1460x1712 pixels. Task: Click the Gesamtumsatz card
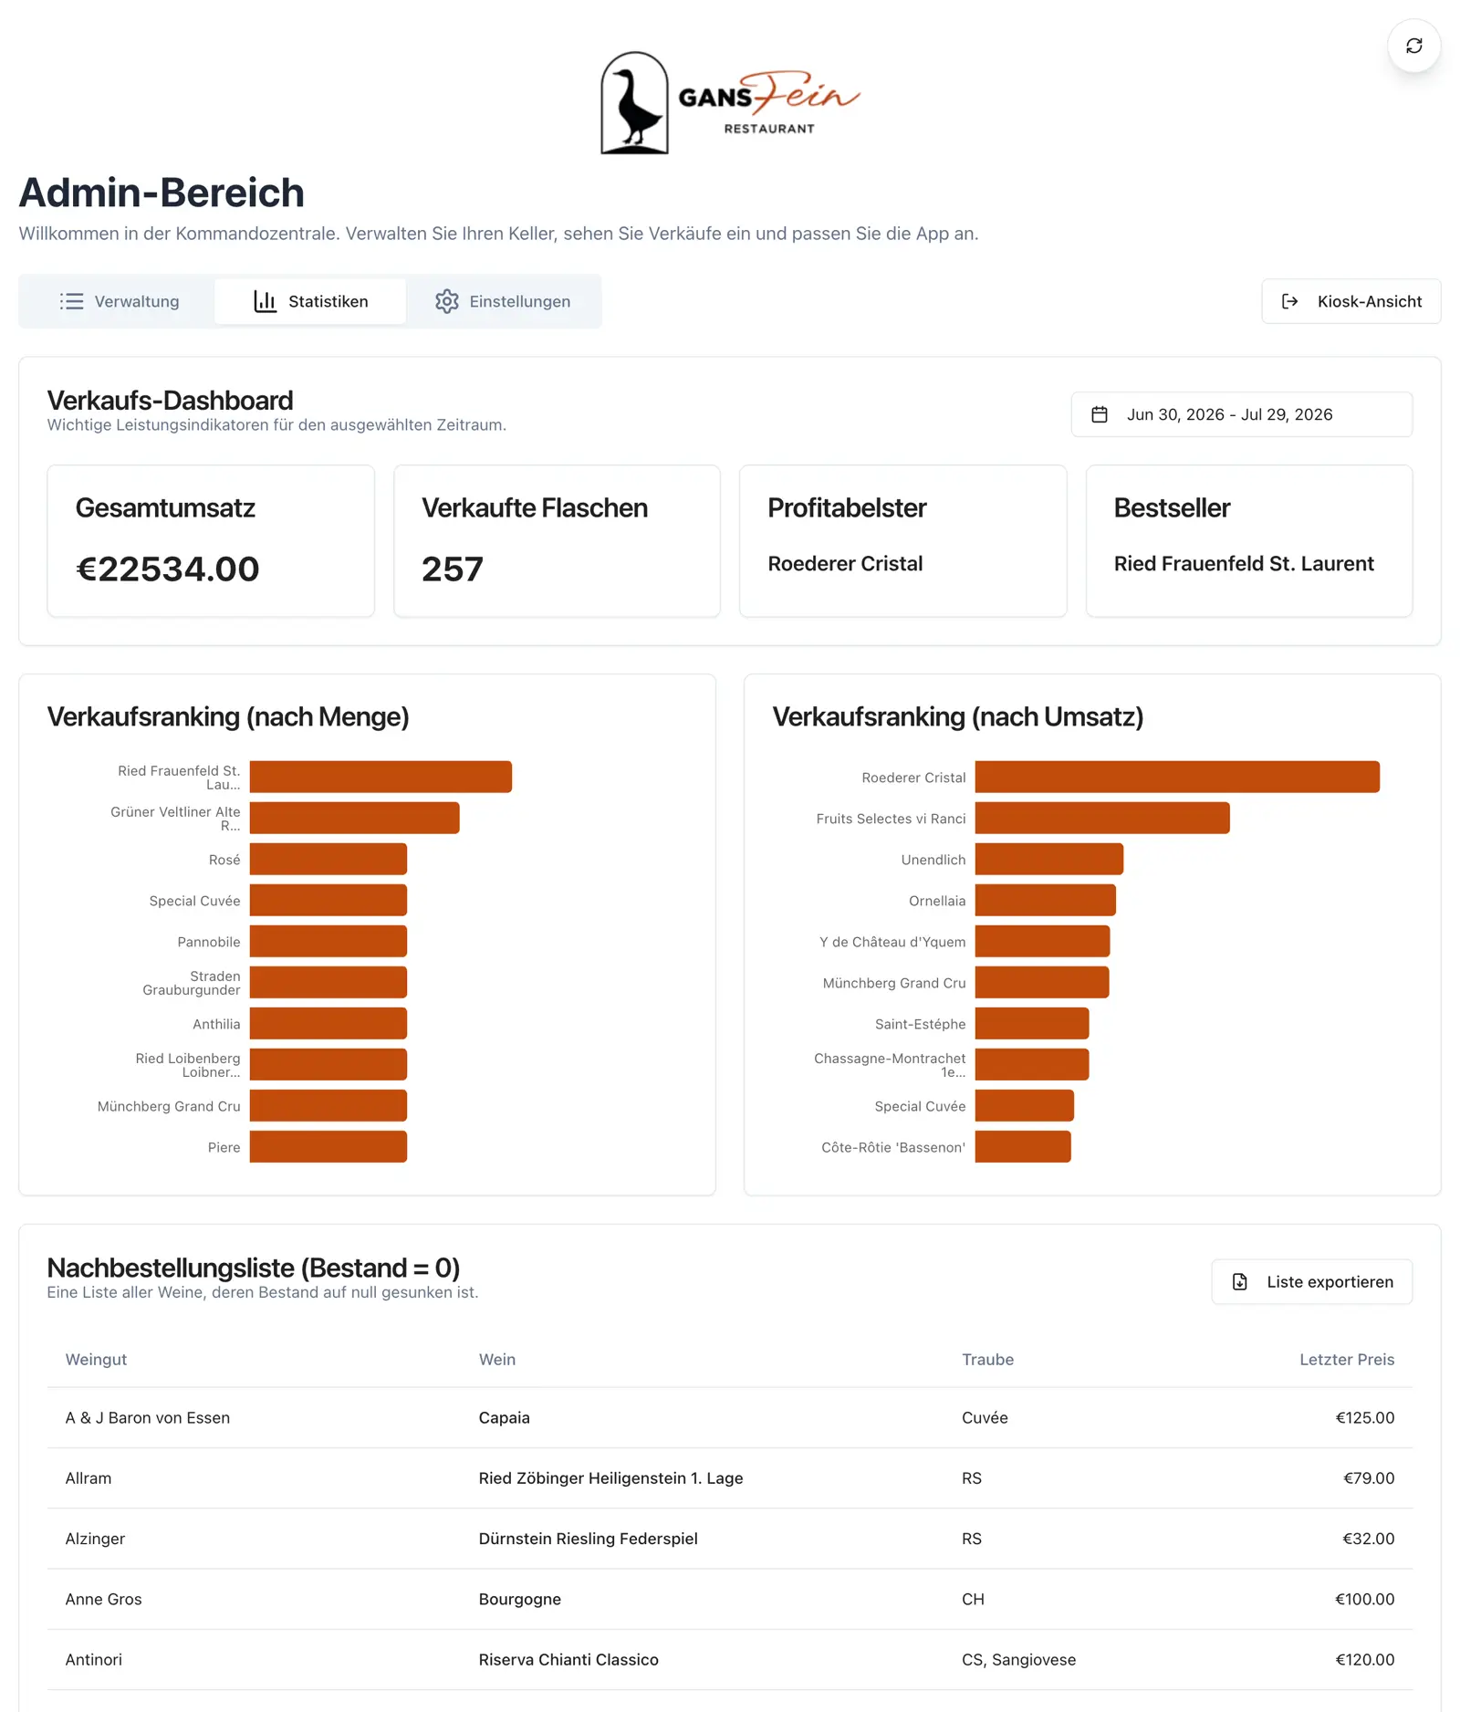tap(211, 541)
